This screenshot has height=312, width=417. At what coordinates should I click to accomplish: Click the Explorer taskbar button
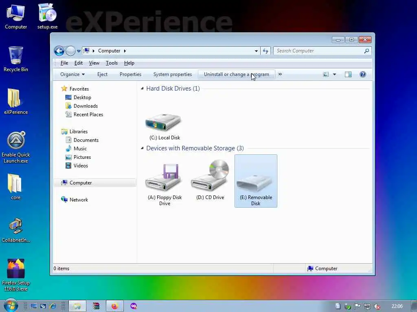coord(77,306)
